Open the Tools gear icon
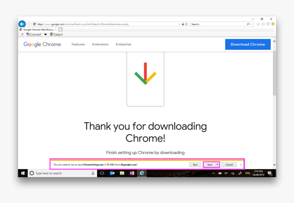This screenshot has height=203, width=294. pos(268,24)
